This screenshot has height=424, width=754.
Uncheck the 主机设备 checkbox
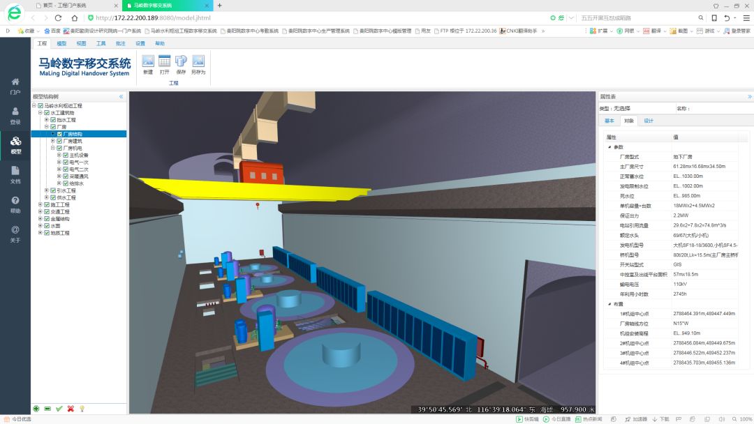66,156
